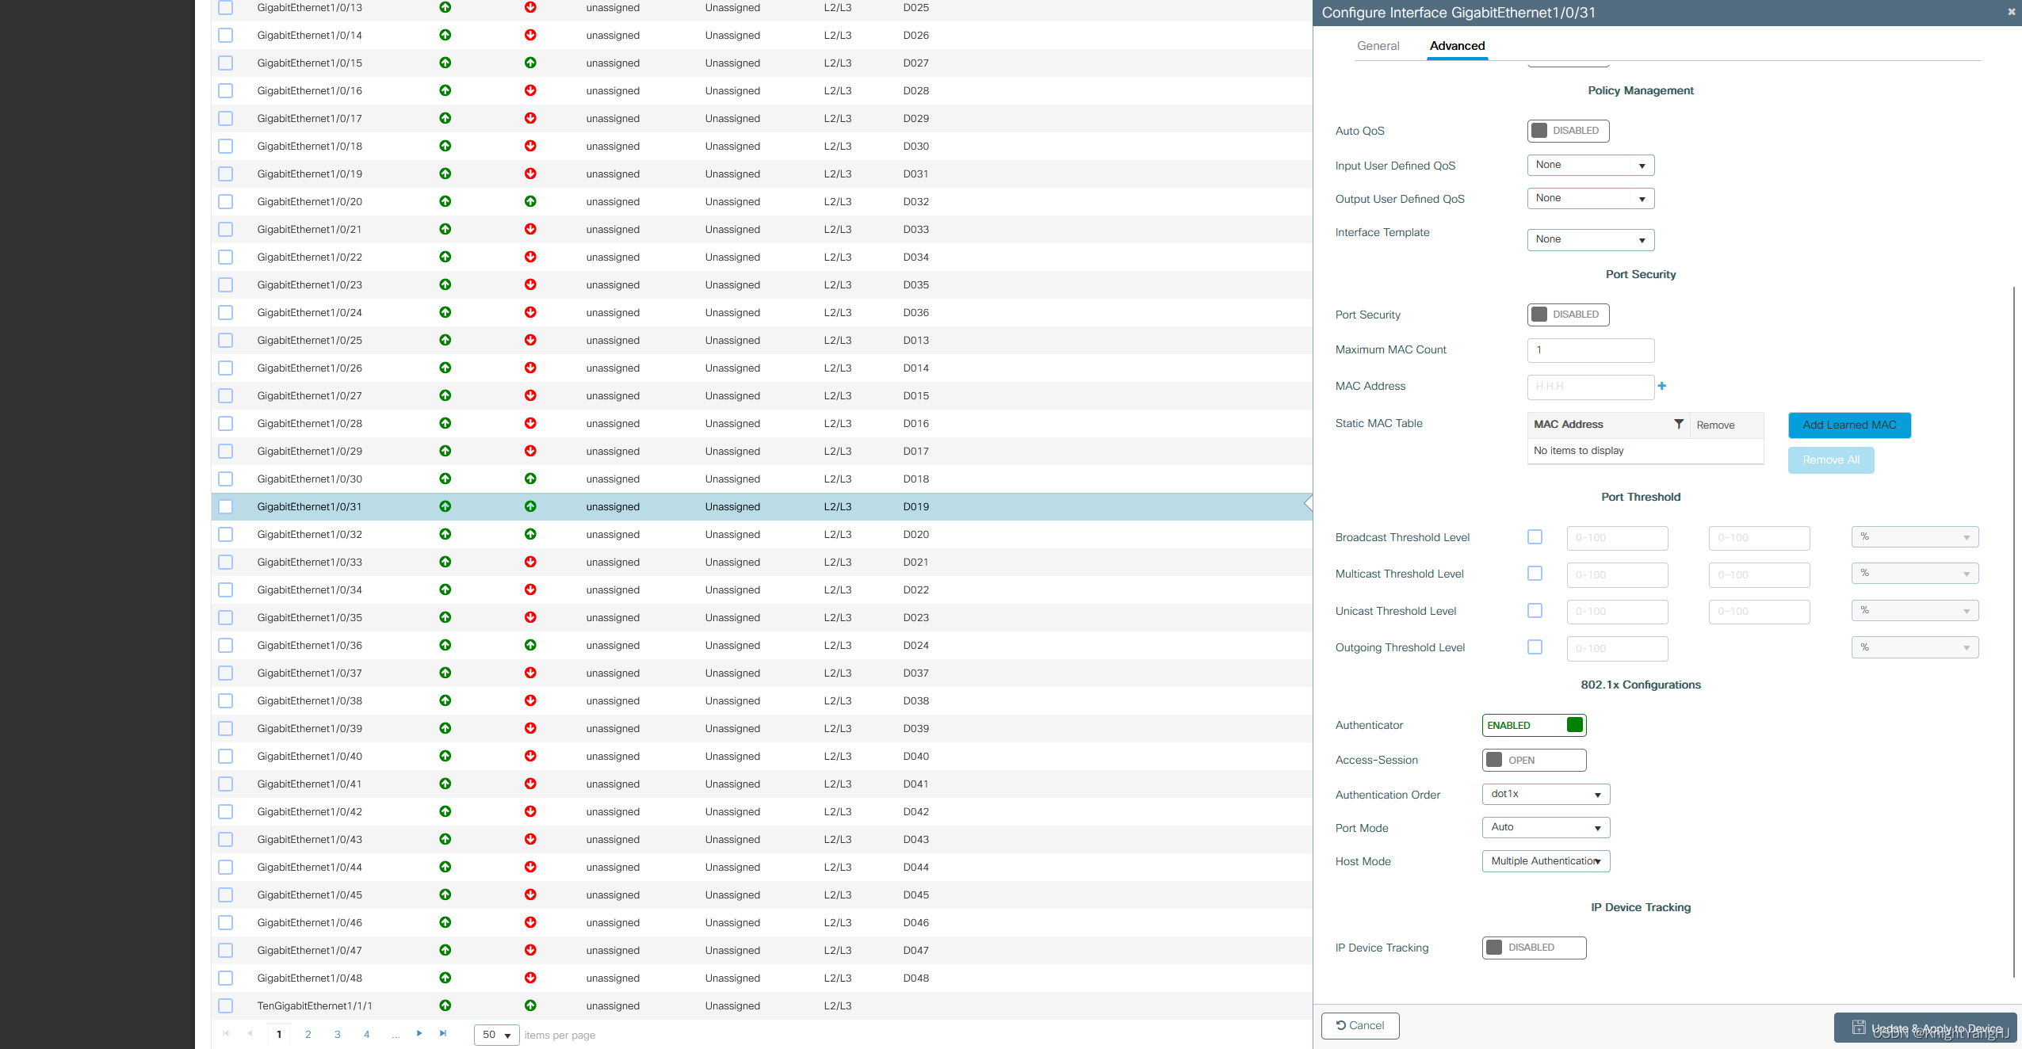2022x1049 pixels.
Task: Toggle the Access-Session open switch
Action: coord(1534,760)
